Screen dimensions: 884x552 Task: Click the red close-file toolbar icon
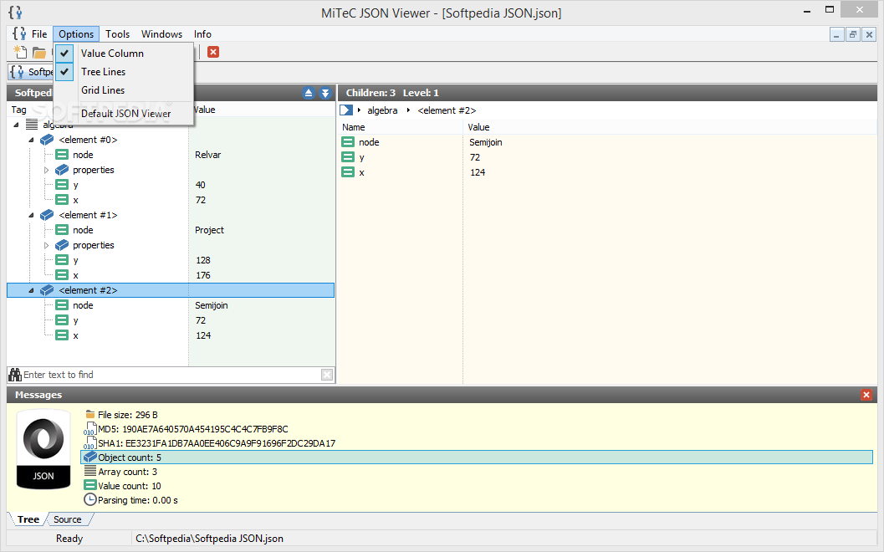pos(213,53)
